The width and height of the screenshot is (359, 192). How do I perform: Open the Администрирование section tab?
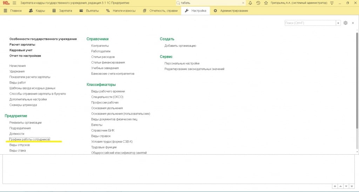pos(232,10)
